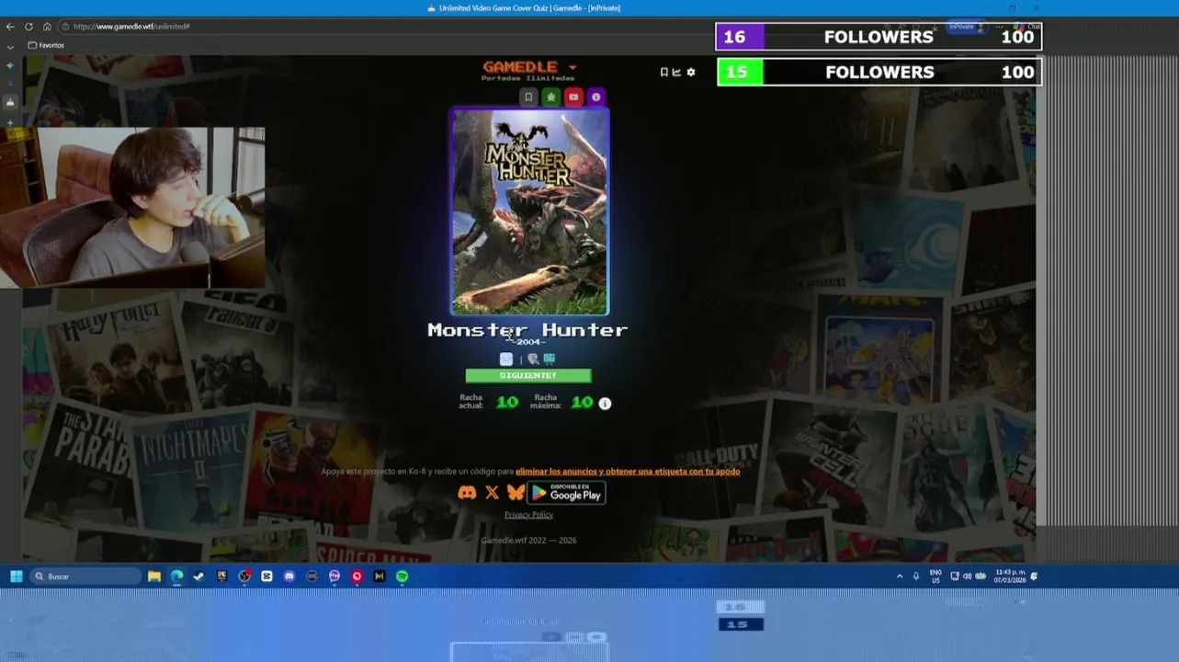Click the white platform icon below 2004
The width and height of the screenshot is (1179, 662).
(x=506, y=360)
